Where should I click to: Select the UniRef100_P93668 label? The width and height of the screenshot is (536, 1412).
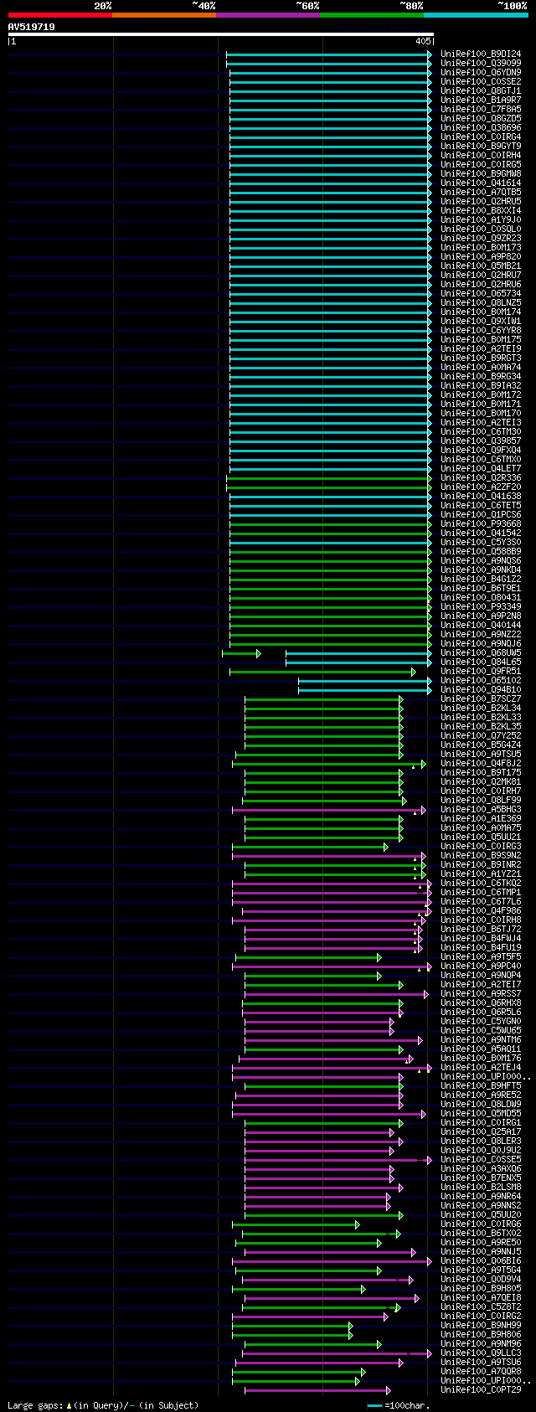[481, 523]
